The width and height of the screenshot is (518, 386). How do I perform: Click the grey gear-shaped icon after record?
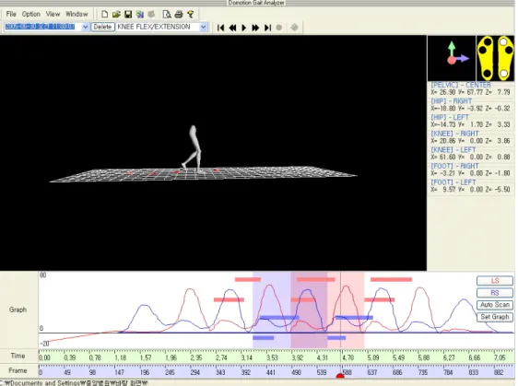(x=294, y=28)
